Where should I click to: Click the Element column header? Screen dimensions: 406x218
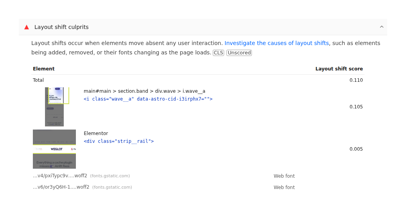[x=43, y=69]
